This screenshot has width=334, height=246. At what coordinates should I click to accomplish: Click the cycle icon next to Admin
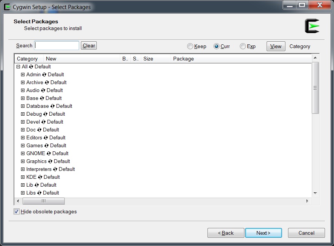click(x=44, y=75)
